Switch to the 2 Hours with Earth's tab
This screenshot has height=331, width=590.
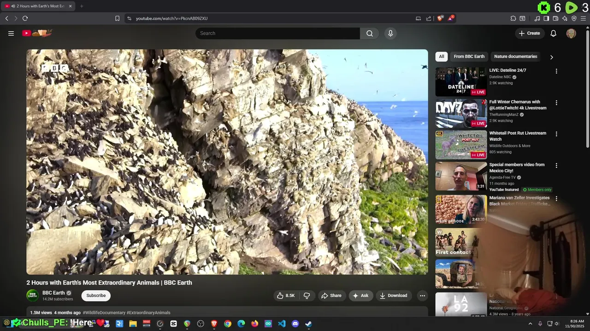click(x=38, y=6)
